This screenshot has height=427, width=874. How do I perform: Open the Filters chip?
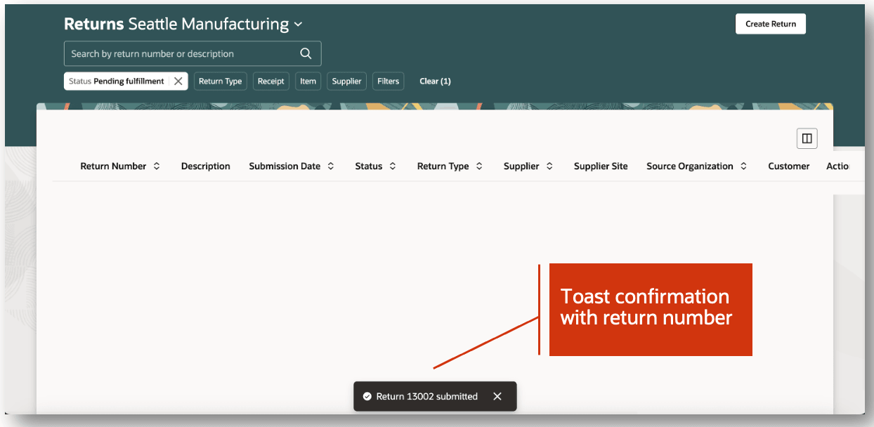coord(388,81)
